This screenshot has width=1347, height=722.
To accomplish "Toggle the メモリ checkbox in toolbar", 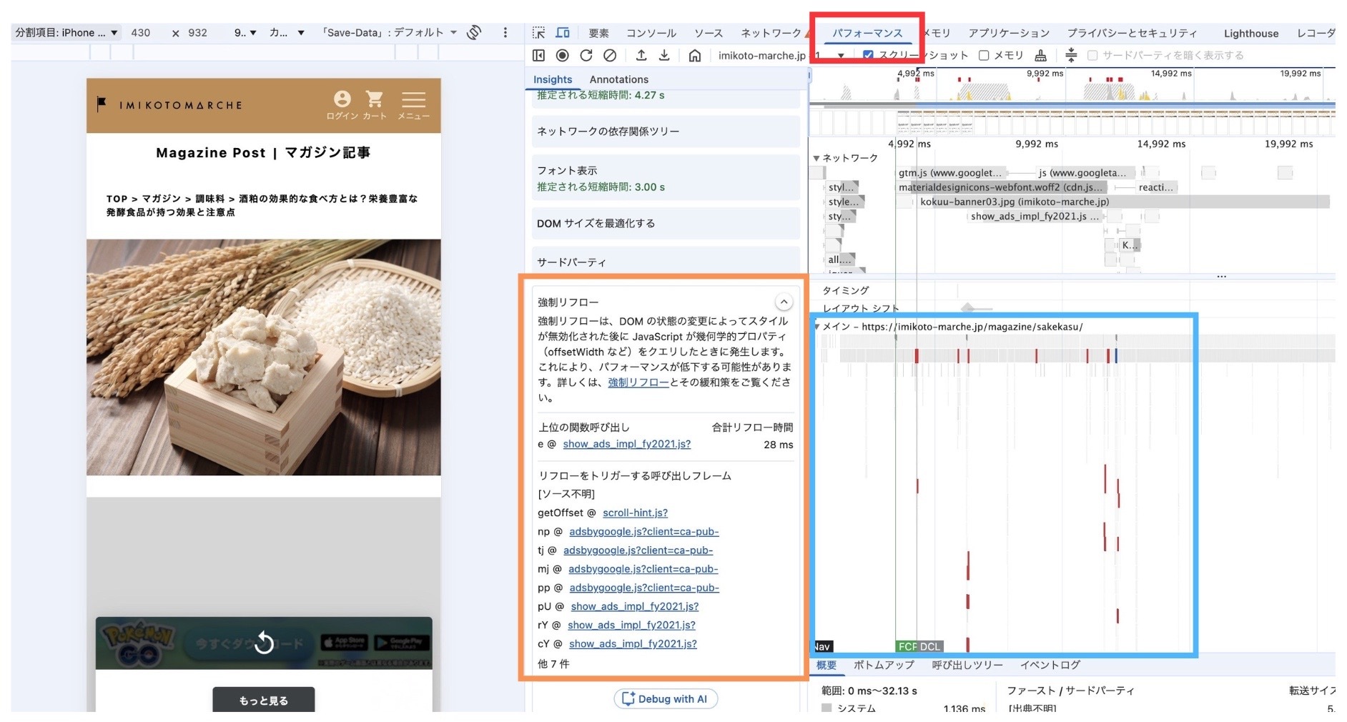I will pos(984,55).
